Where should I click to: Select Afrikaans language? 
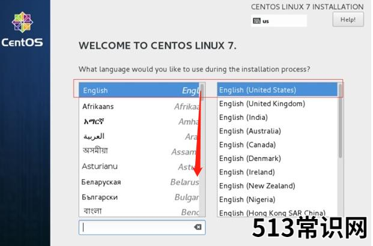click(139, 106)
